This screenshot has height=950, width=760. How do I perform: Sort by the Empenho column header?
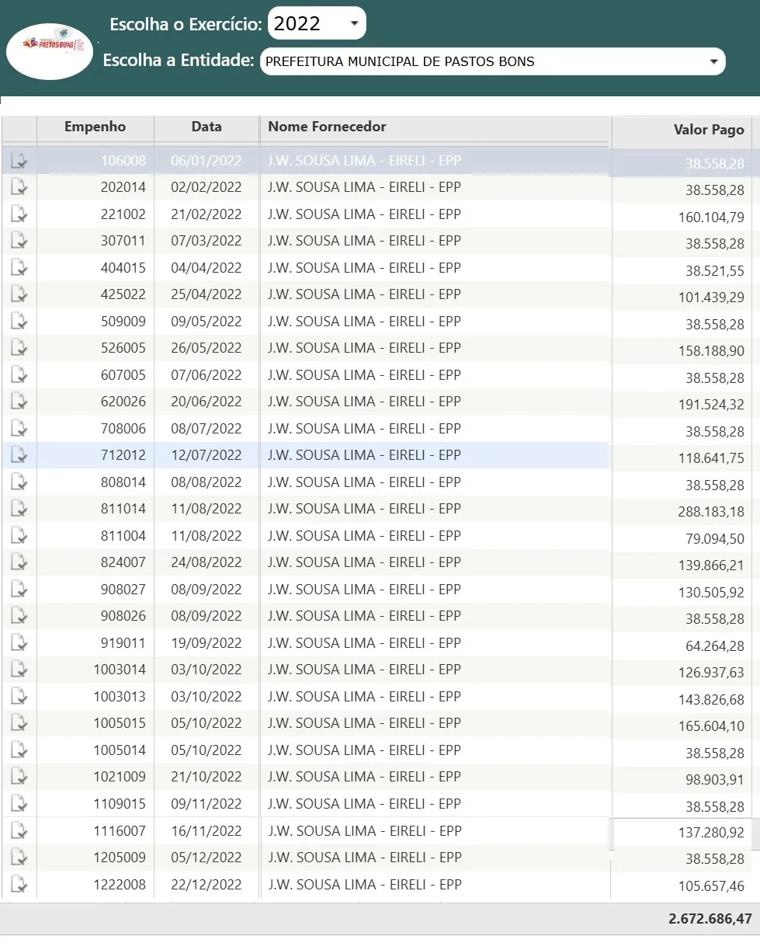point(95,127)
